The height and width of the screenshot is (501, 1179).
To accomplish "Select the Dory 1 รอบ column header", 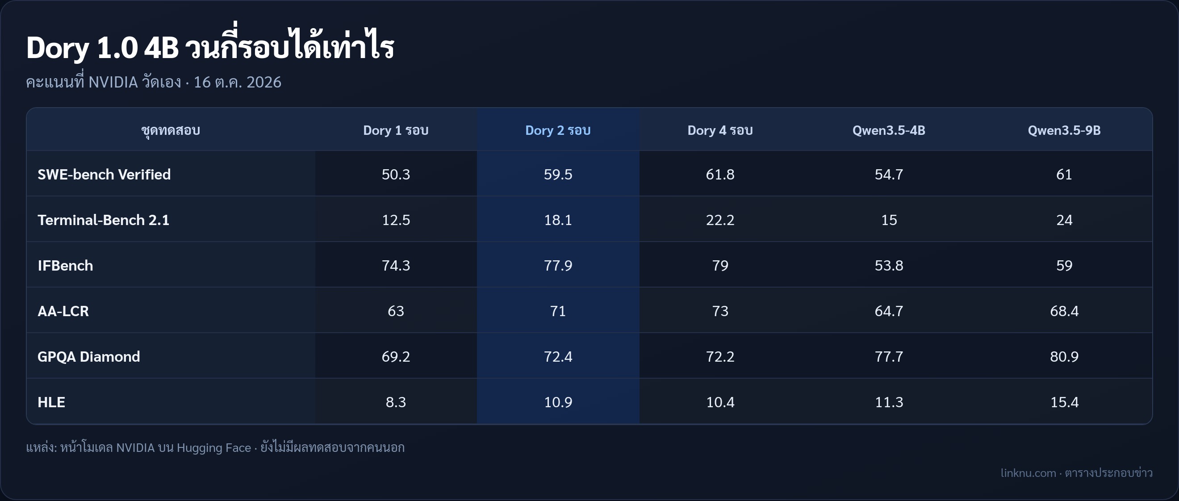I will (396, 130).
